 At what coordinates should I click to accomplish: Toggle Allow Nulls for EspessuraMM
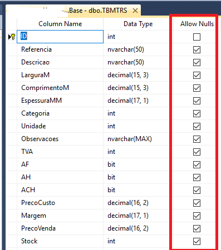[197, 101]
